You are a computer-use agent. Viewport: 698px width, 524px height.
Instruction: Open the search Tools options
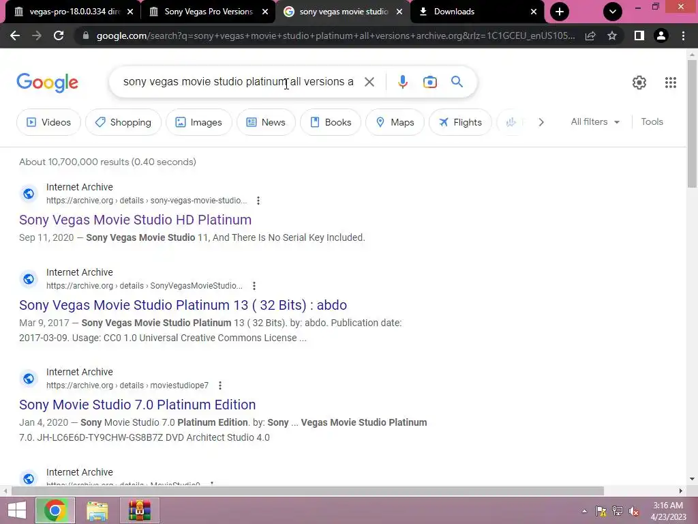coord(652,121)
